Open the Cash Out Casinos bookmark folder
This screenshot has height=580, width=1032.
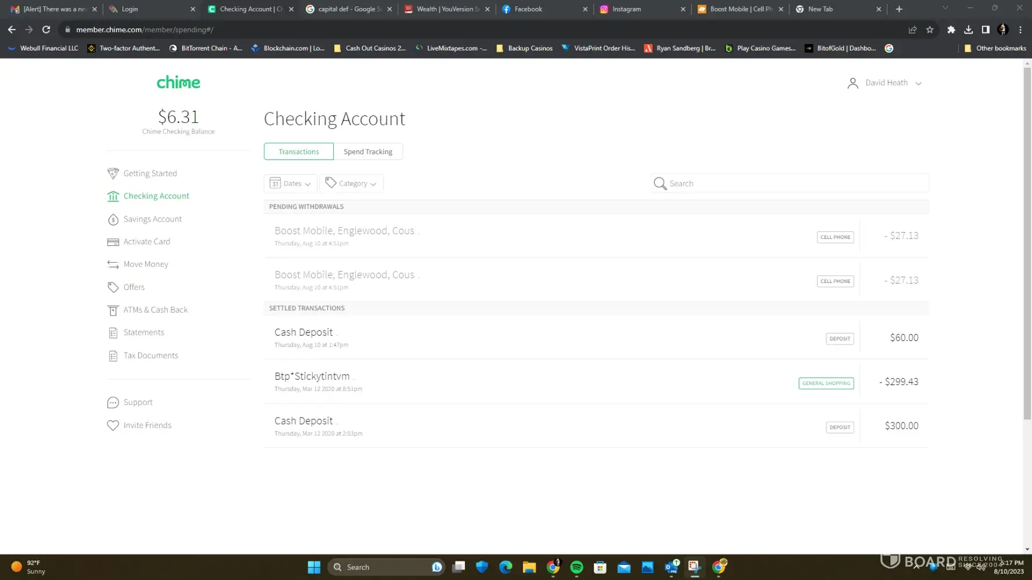[x=370, y=48]
